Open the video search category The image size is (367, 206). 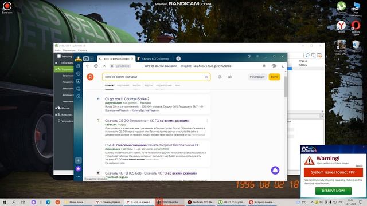137,85
